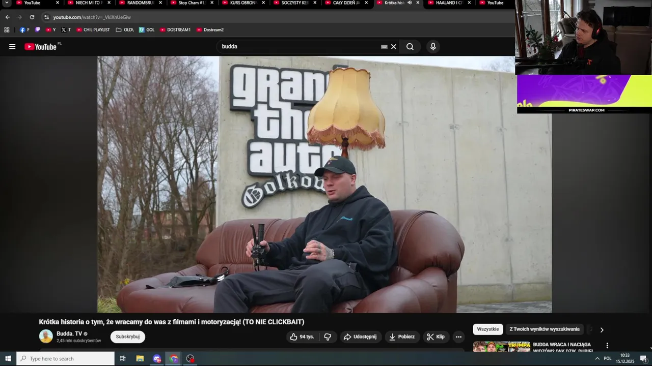
Task: Open the clock showing 10:33 15.12.2025
Action: pos(625,359)
